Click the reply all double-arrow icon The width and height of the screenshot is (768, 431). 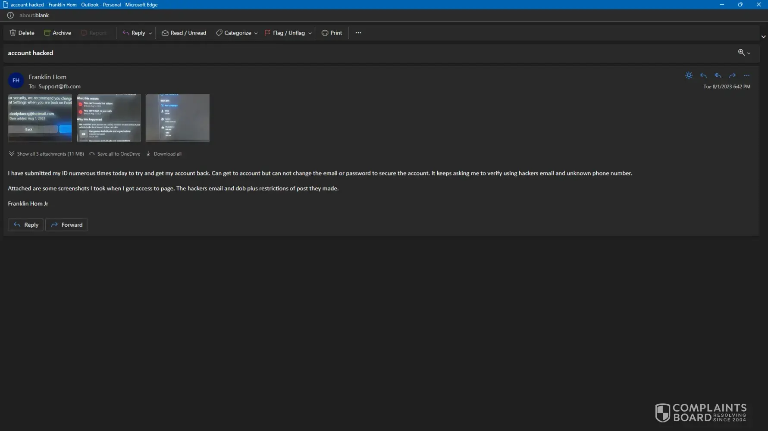pyautogui.click(x=718, y=75)
